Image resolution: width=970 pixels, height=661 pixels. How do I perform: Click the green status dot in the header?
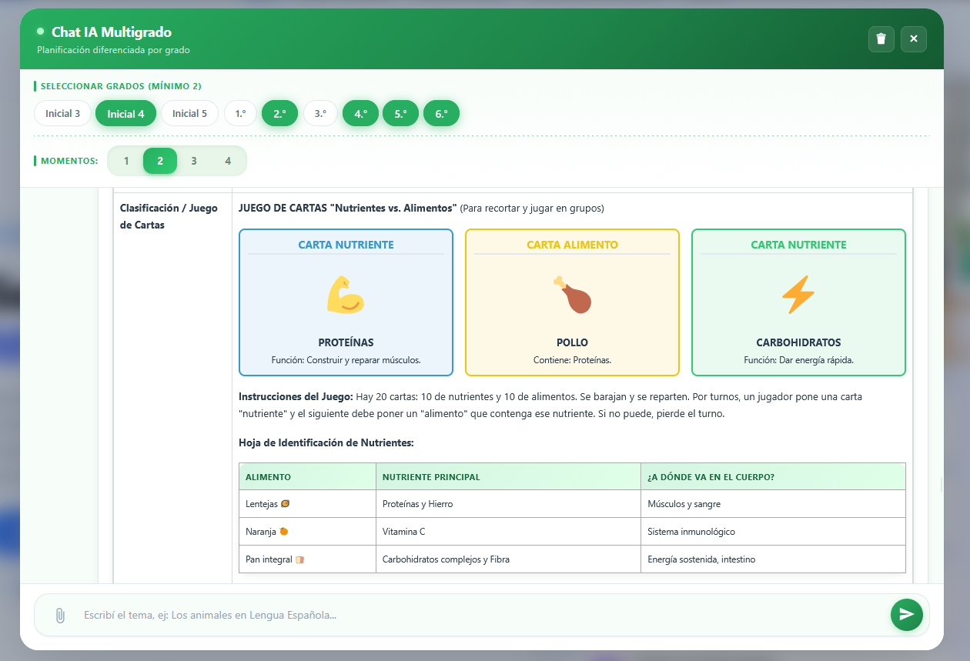click(x=40, y=33)
